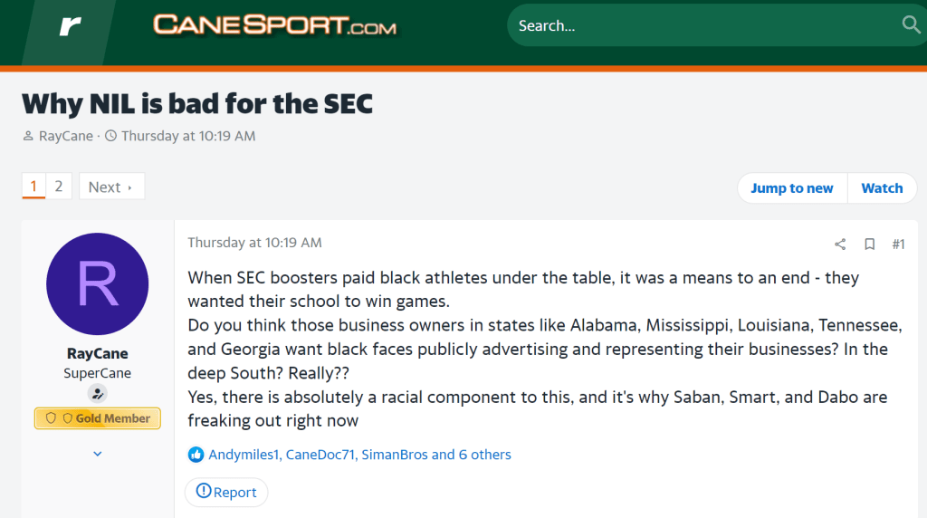
Task: Click the Rivals "r" logo icon
Action: 70,26
